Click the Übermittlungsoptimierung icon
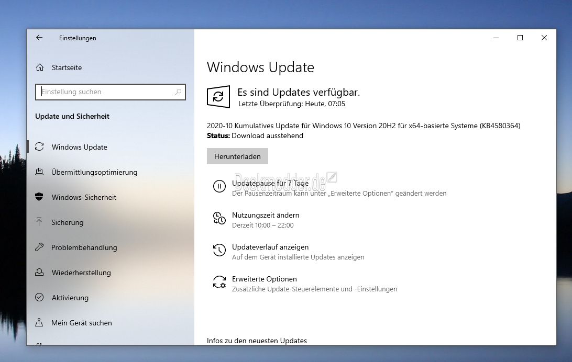This screenshot has width=572, height=362. click(x=39, y=172)
